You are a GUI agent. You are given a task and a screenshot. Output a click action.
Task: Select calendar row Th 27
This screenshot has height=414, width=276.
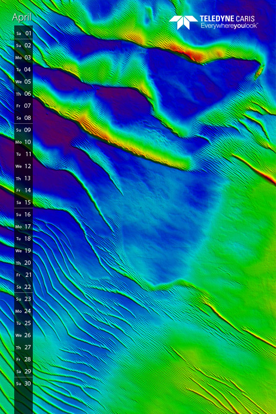24,348
